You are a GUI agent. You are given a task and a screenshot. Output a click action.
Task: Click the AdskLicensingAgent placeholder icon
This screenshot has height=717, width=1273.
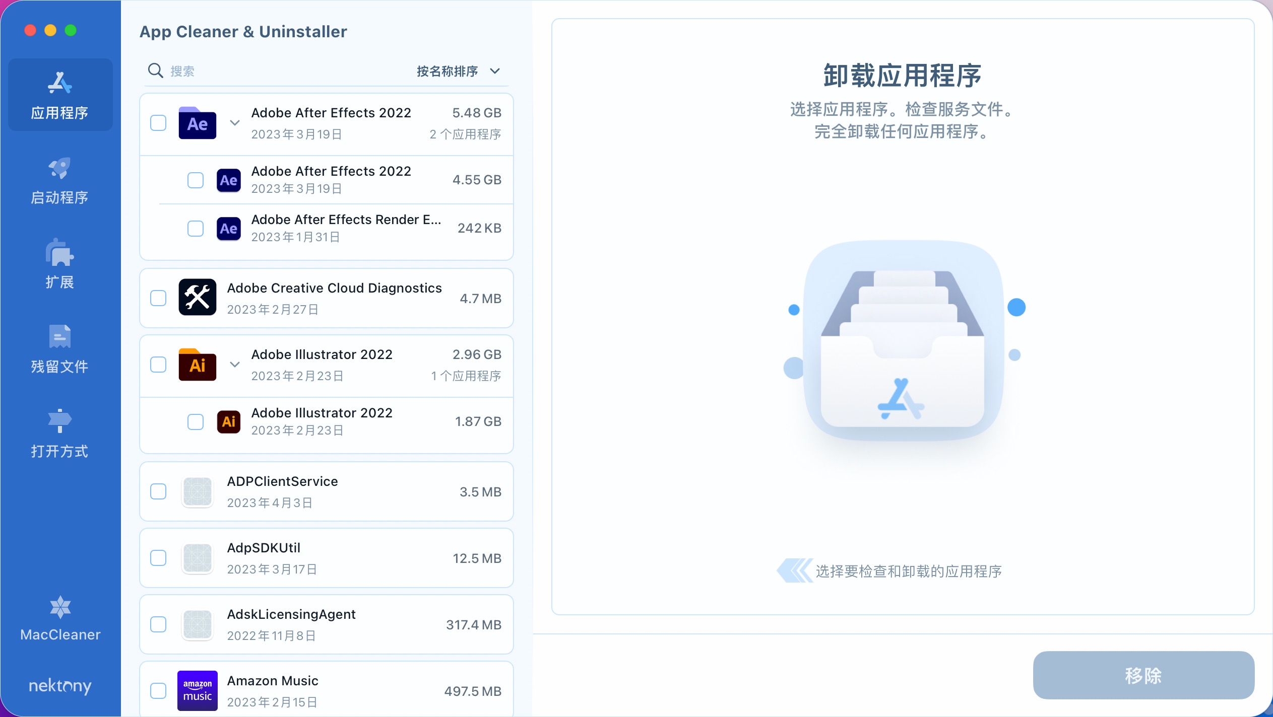coord(198,624)
